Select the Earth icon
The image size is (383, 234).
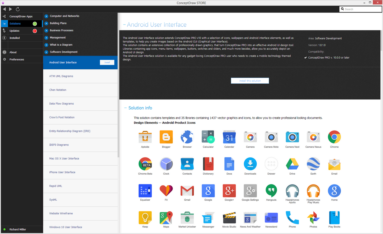pyautogui.click(x=313, y=164)
